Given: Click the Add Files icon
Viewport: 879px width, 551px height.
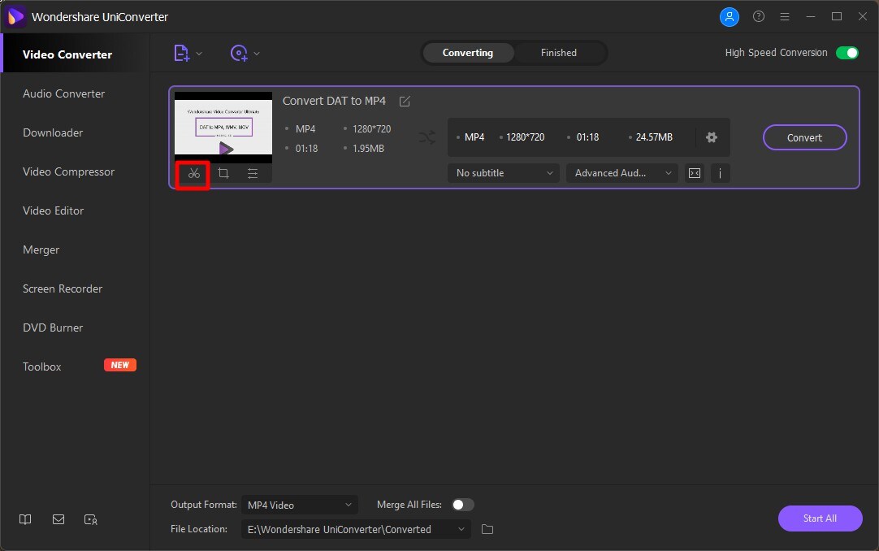Looking at the screenshot, I should (182, 54).
